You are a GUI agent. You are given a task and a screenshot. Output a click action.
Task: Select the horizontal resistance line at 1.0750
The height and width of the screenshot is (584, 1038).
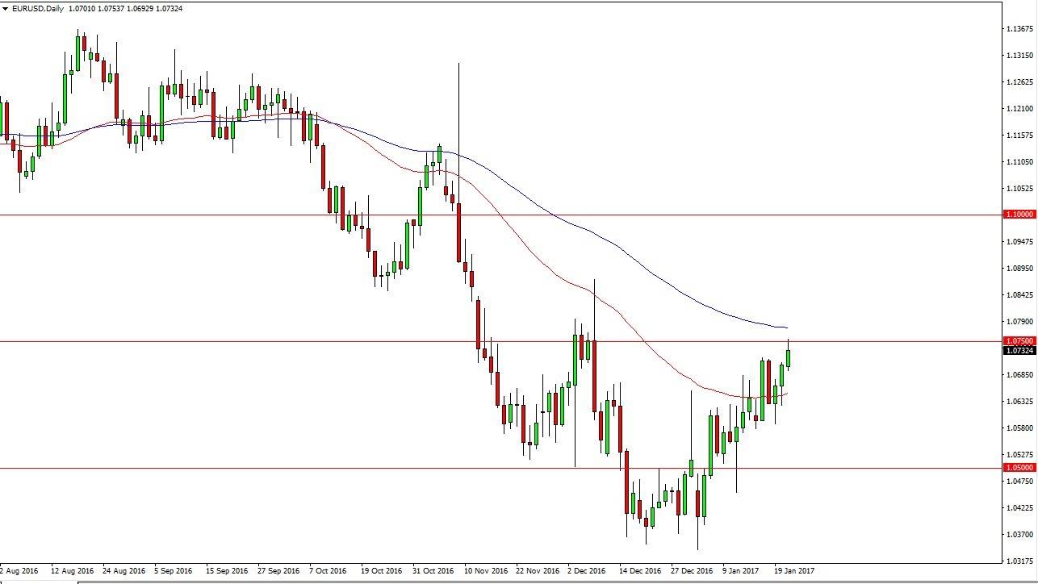484,340
